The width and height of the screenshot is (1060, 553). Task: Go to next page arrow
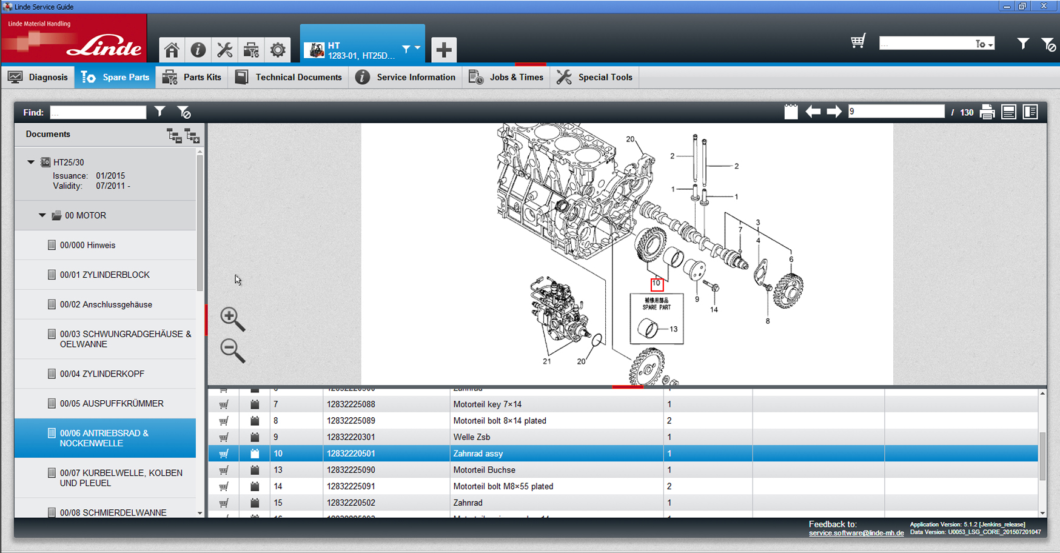(x=834, y=112)
